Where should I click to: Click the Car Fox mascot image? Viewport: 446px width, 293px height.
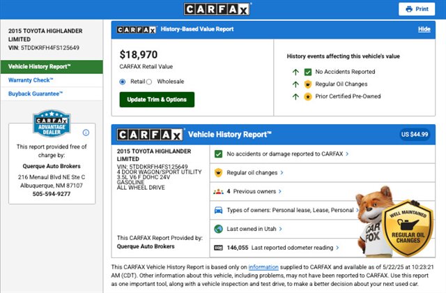pyautogui.click(x=374, y=220)
